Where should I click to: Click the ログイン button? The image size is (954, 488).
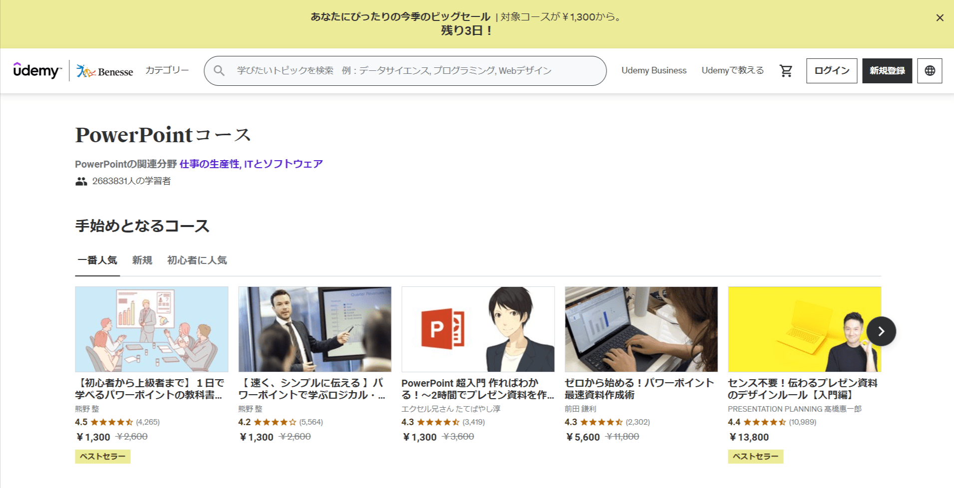coord(832,71)
